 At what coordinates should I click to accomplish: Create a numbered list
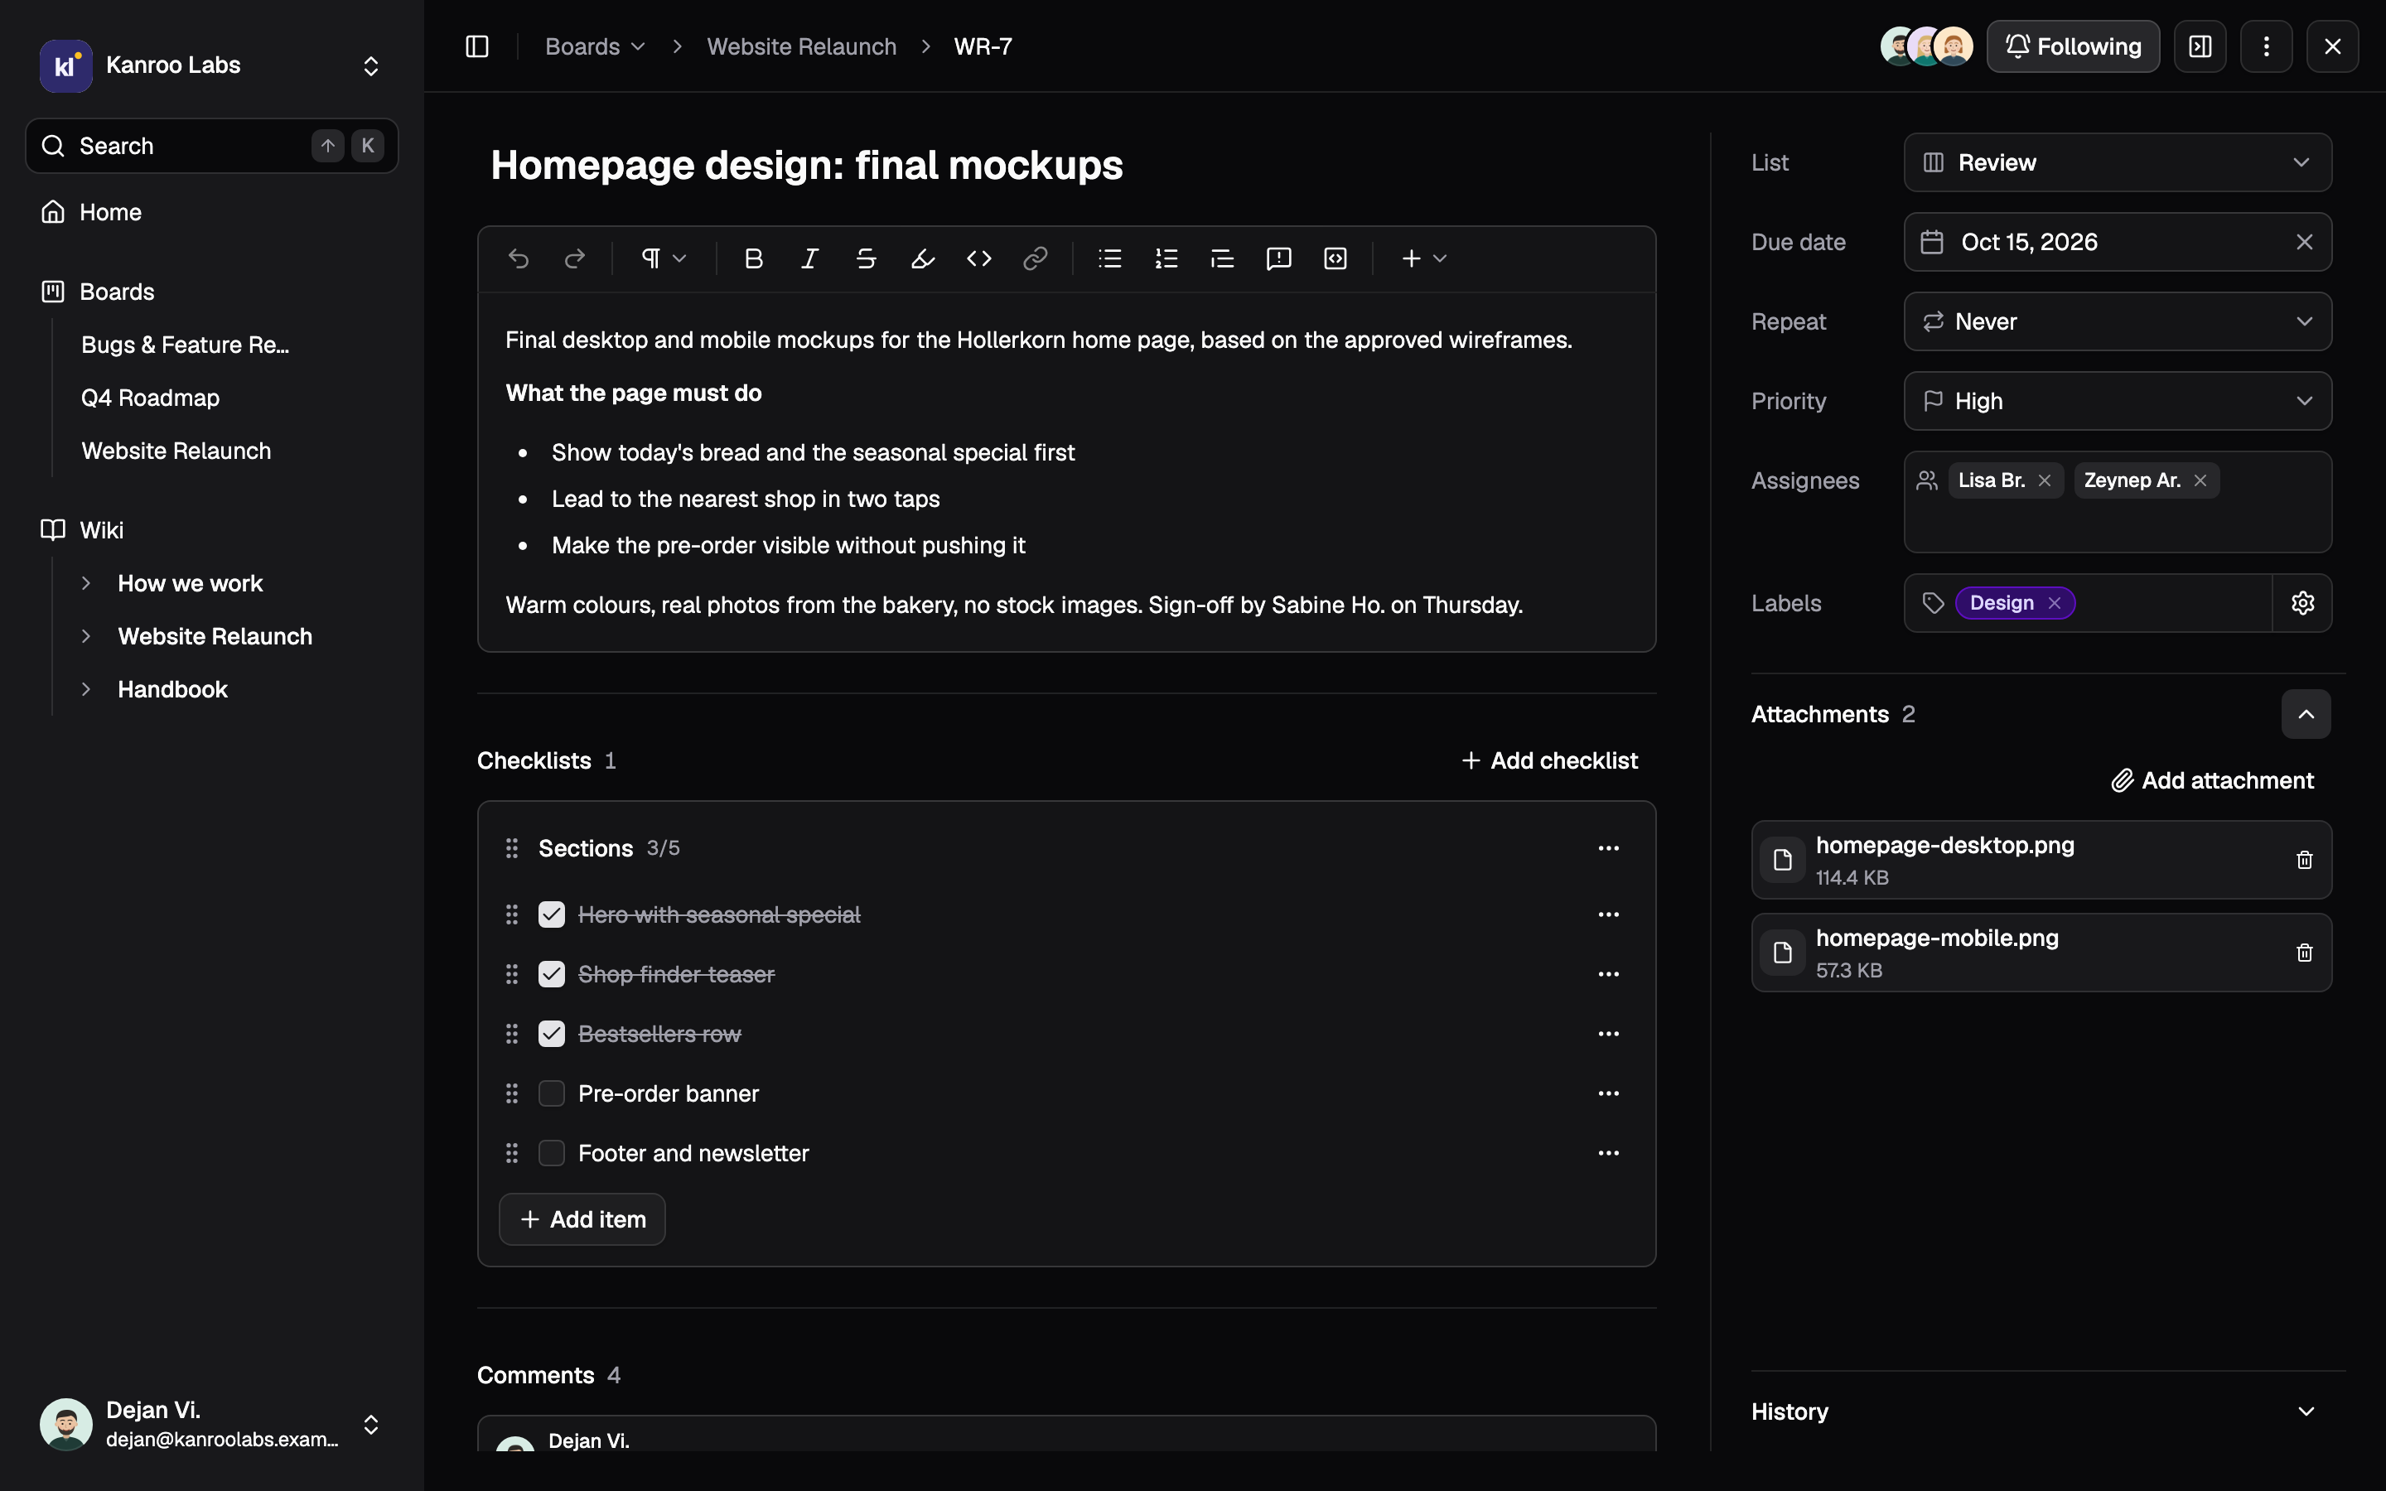1166,258
